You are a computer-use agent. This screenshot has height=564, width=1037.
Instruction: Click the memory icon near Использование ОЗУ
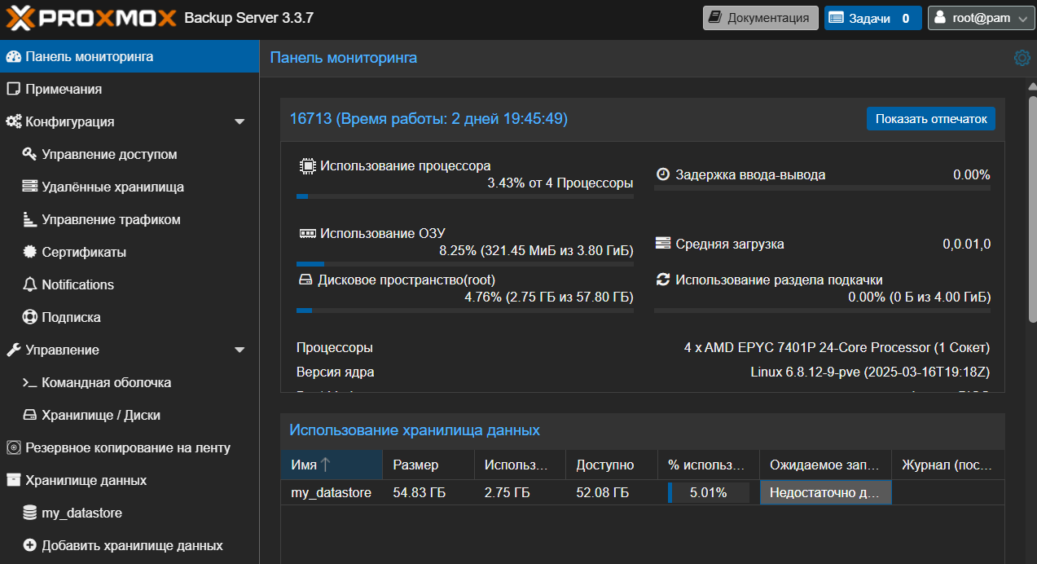[307, 233]
